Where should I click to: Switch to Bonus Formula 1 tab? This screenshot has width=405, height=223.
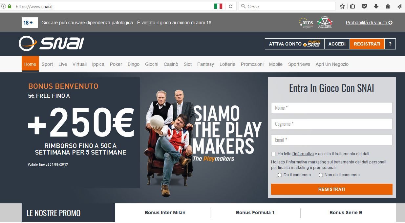click(x=255, y=213)
